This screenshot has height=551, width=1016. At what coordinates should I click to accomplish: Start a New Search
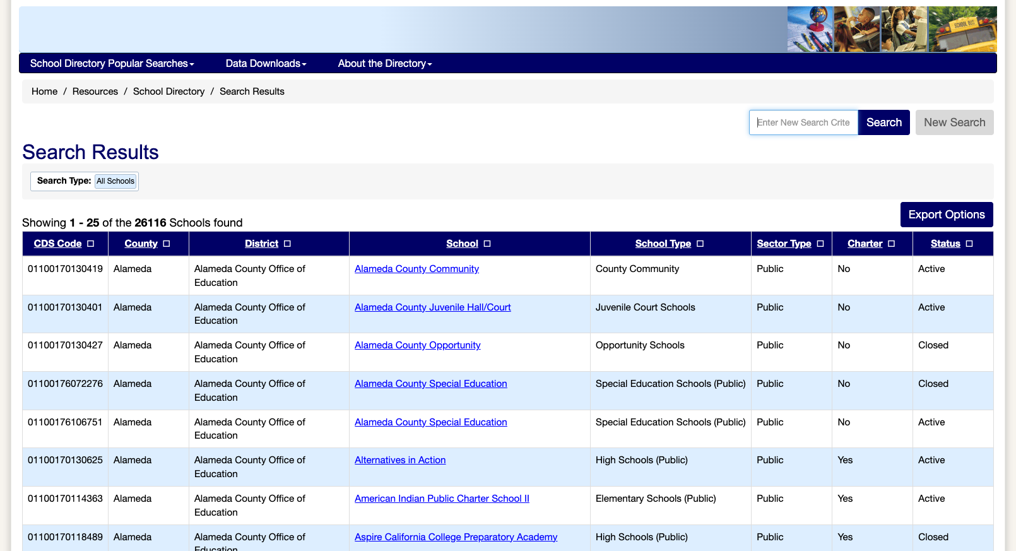point(954,122)
